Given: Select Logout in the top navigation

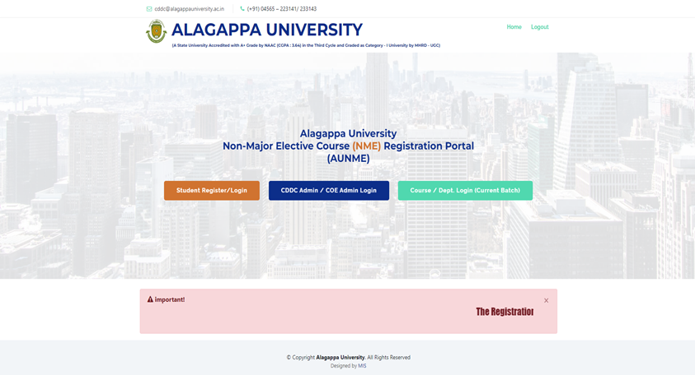Looking at the screenshot, I should [540, 27].
